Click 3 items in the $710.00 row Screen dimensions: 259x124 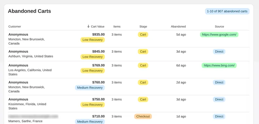click(117, 116)
